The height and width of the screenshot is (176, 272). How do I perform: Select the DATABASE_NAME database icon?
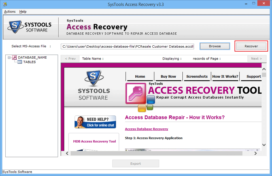point(14,58)
